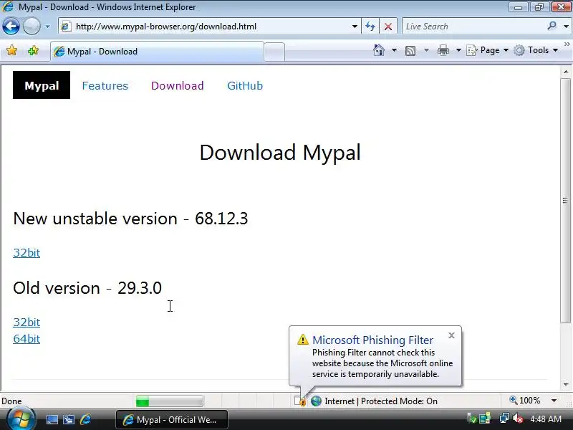Image resolution: width=573 pixels, height=430 pixels.
Task: Click the Phishing Filter status bar icon
Action: pos(300,401)
